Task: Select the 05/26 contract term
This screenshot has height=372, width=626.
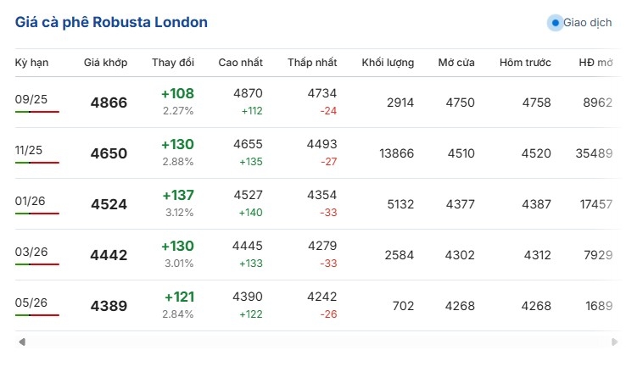Action: point(31,303)
